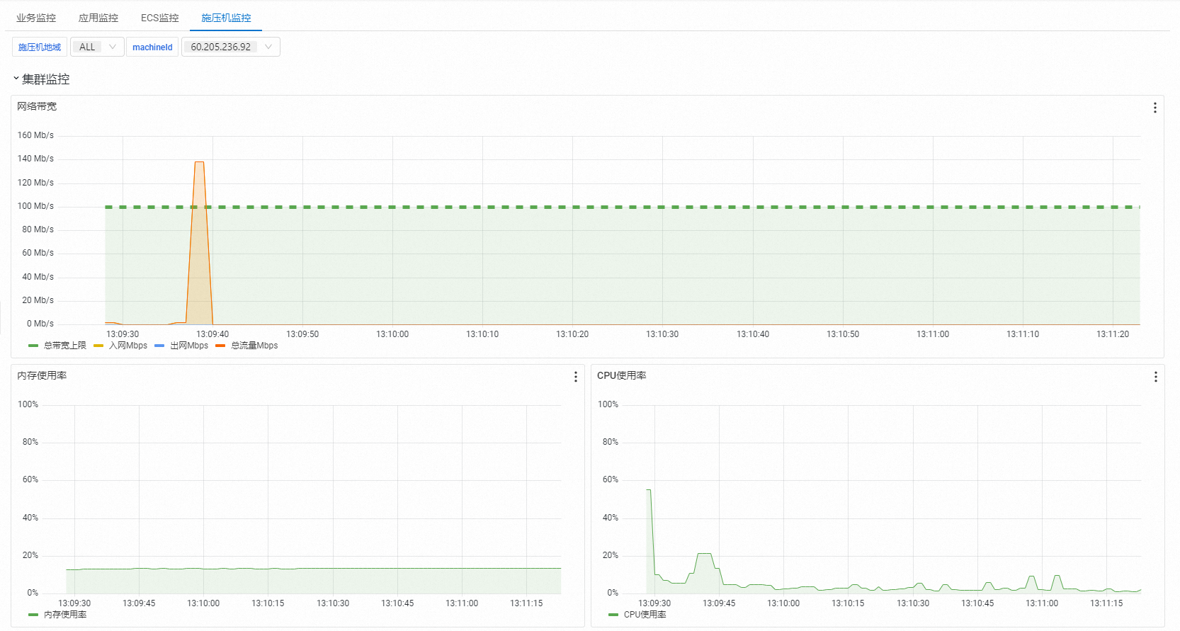Open the 60.205.236.92 machine dropdown

tap(231, 47)
